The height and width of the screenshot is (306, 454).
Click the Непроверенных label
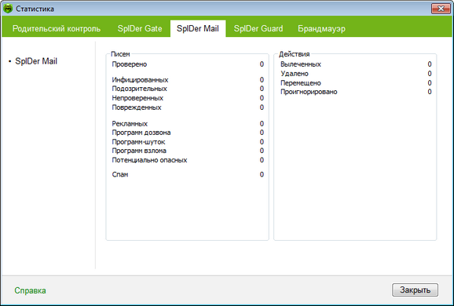coord(137,98)
